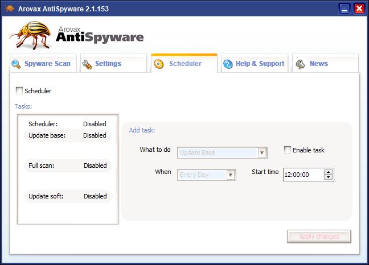Click the satellite dish icon on News tab
The image size is (369, 265).
(x=300, y=64)
